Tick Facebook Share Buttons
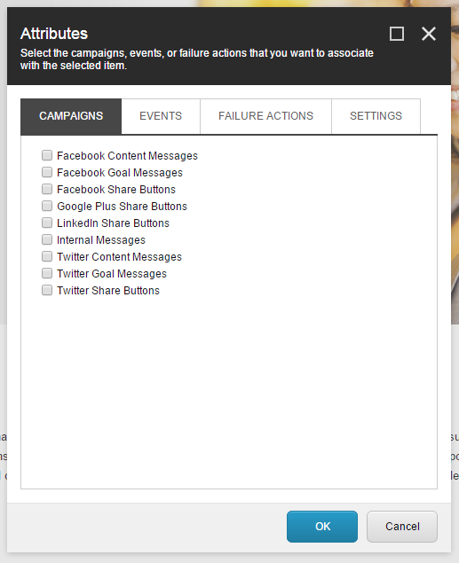 [47, 189]
